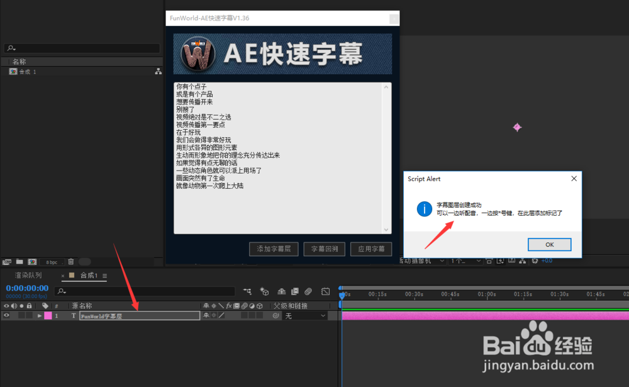This screenshot has height=387, width=629.
Task: Open the 8 bpc color depth setting
Action: [52, 262]
